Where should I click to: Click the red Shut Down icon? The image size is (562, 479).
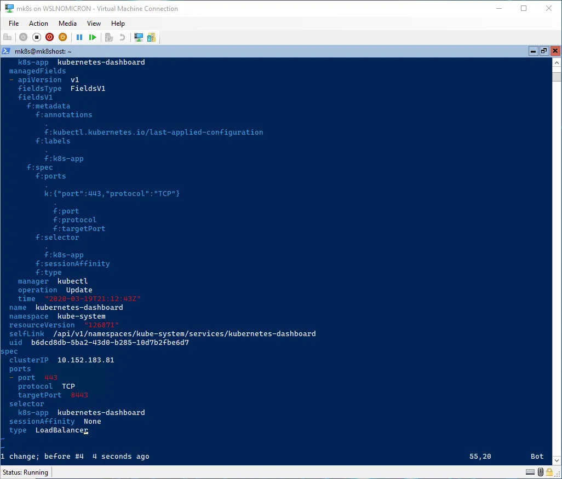click(50, 37)
